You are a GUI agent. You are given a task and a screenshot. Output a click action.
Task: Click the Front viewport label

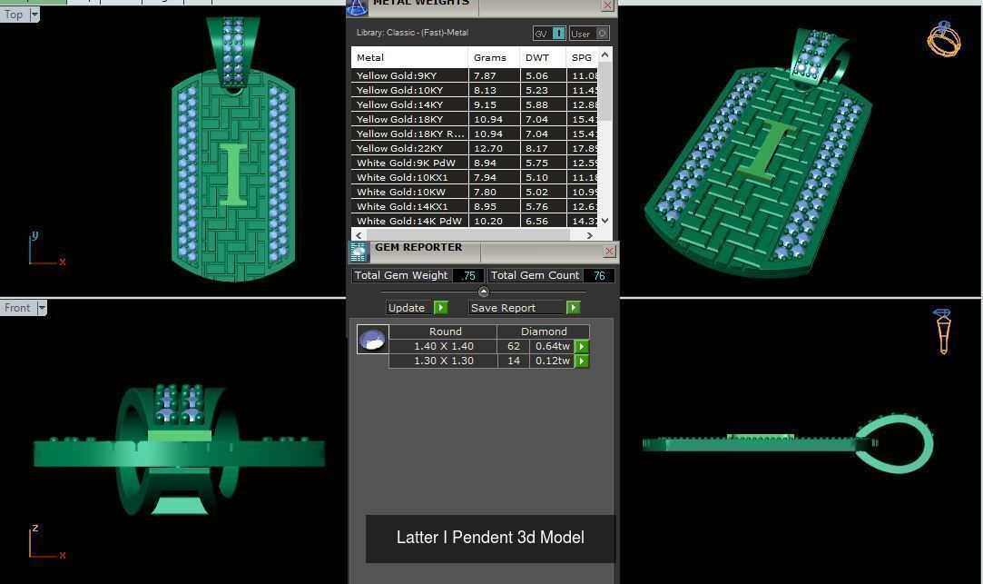coord(17,308)
